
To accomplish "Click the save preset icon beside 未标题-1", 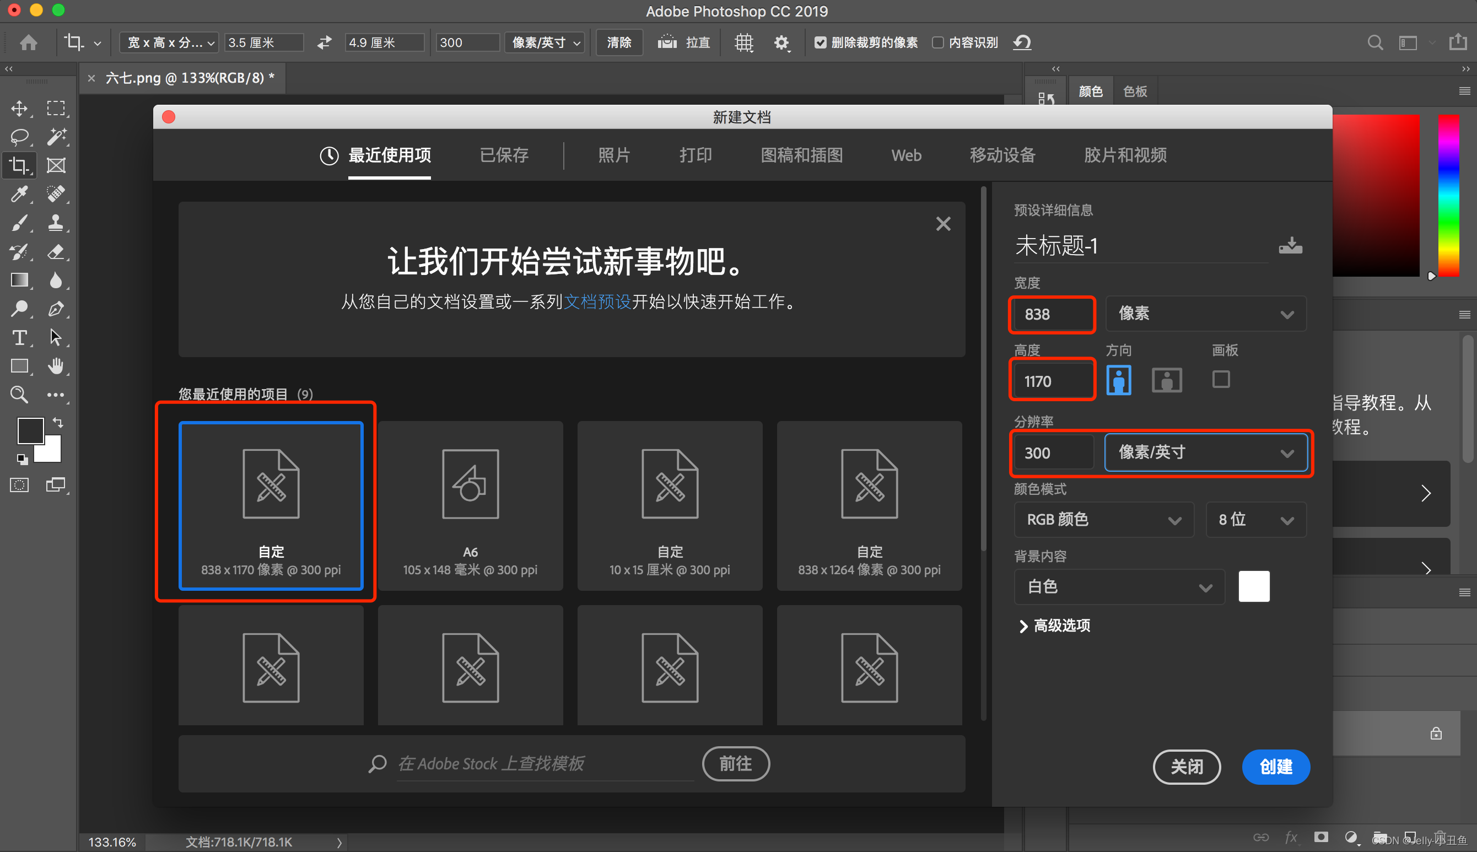I will click(1290, 245).
